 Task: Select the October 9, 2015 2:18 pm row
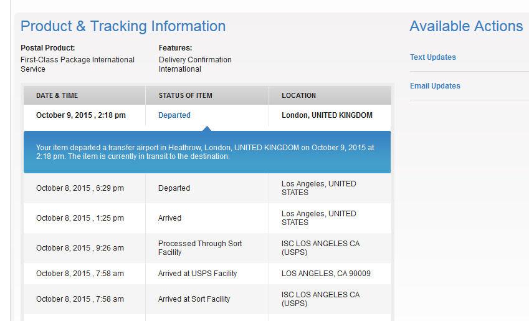pyautogui.click(x=207, y=115)
